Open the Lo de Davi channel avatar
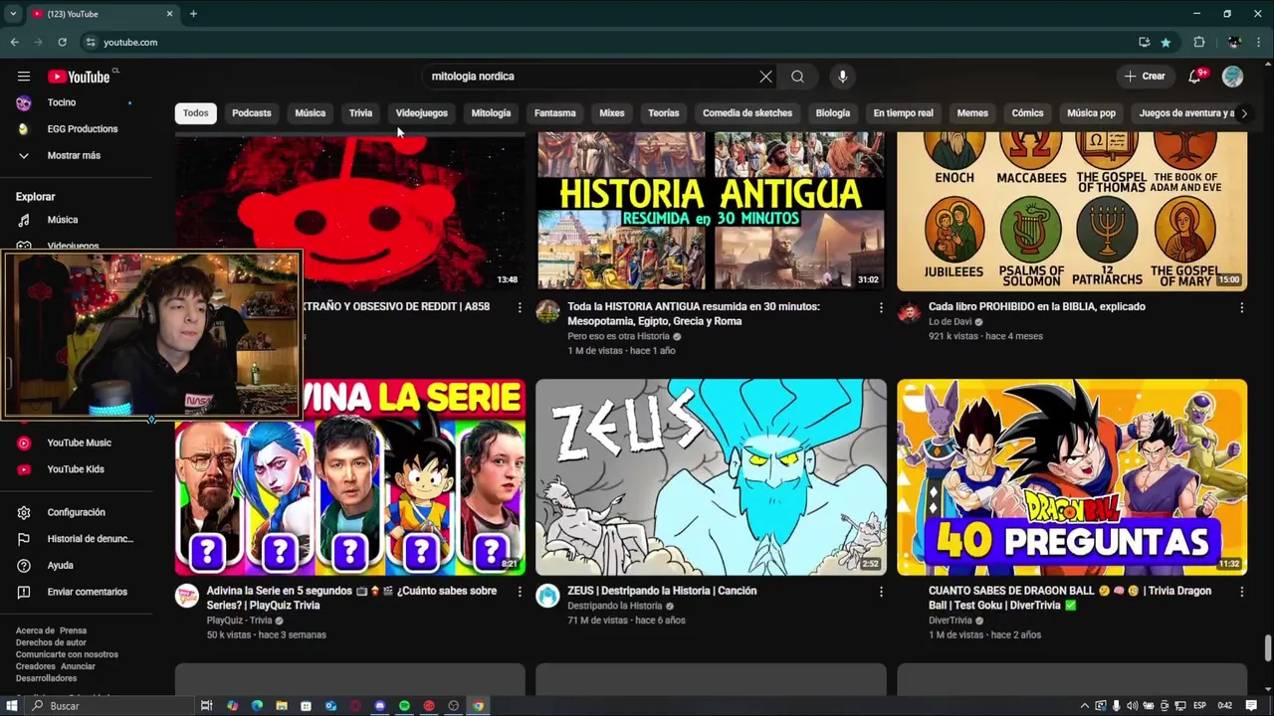Screen dimensions: 1274x716 (909, 311)
